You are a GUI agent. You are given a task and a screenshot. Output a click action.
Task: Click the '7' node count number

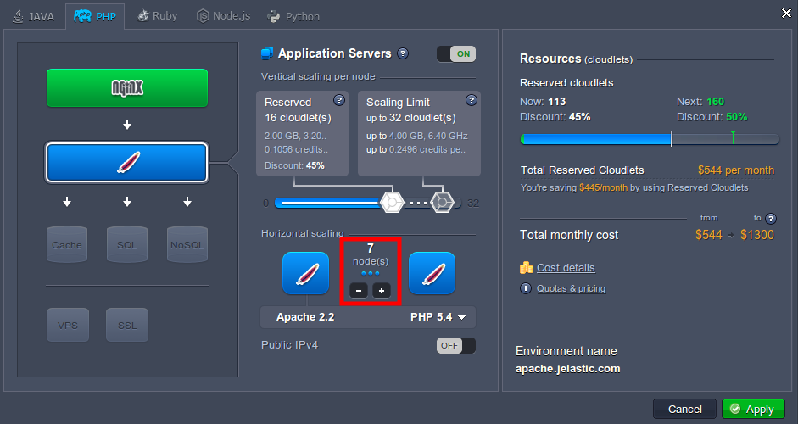371,248
